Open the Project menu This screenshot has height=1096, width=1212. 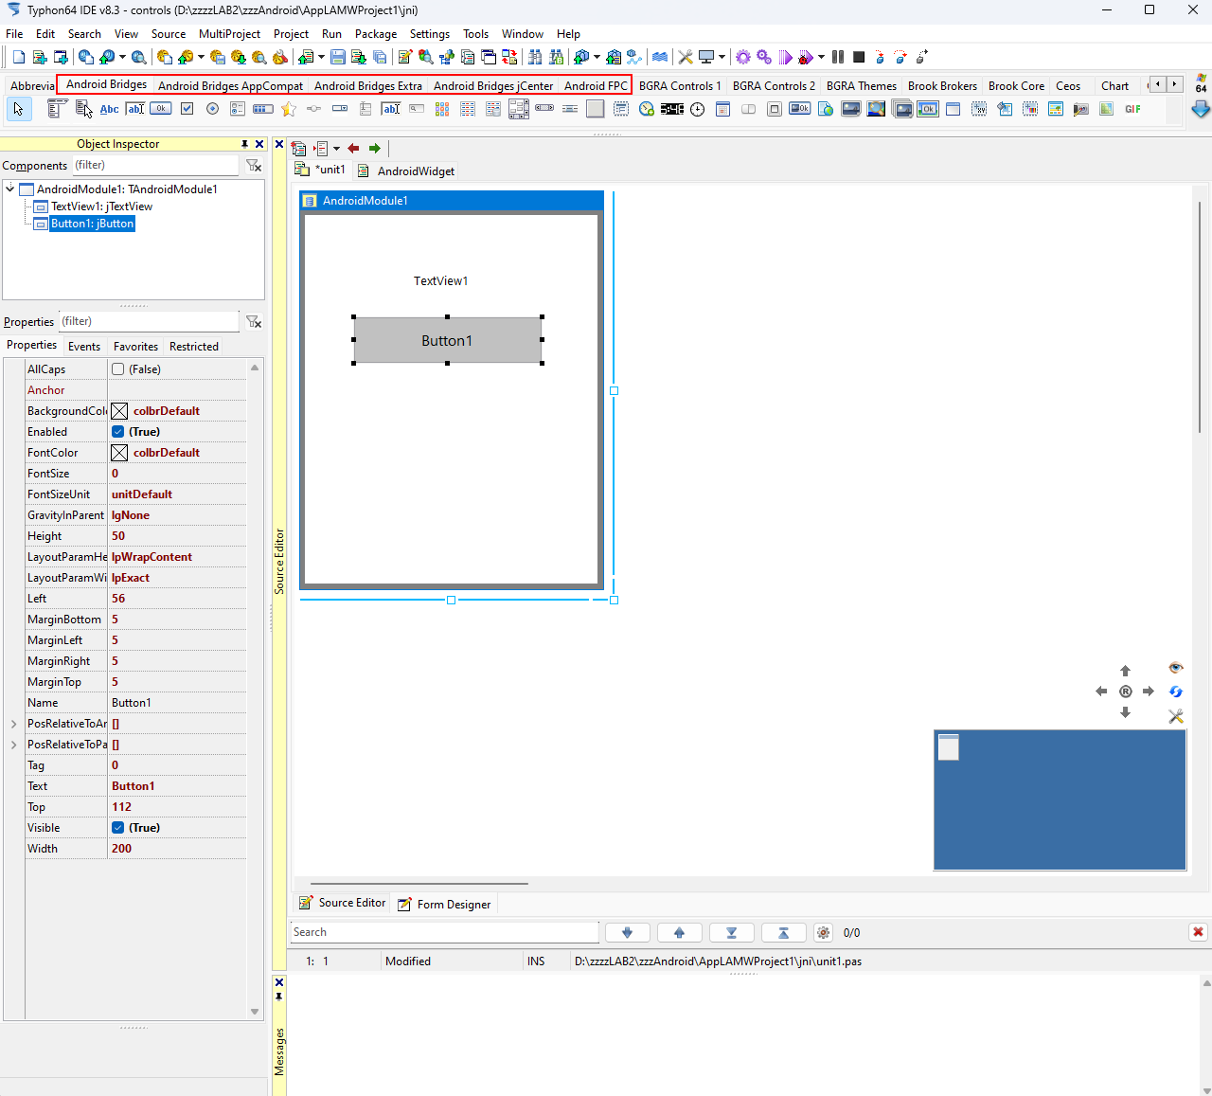click(x=291, y=34)
